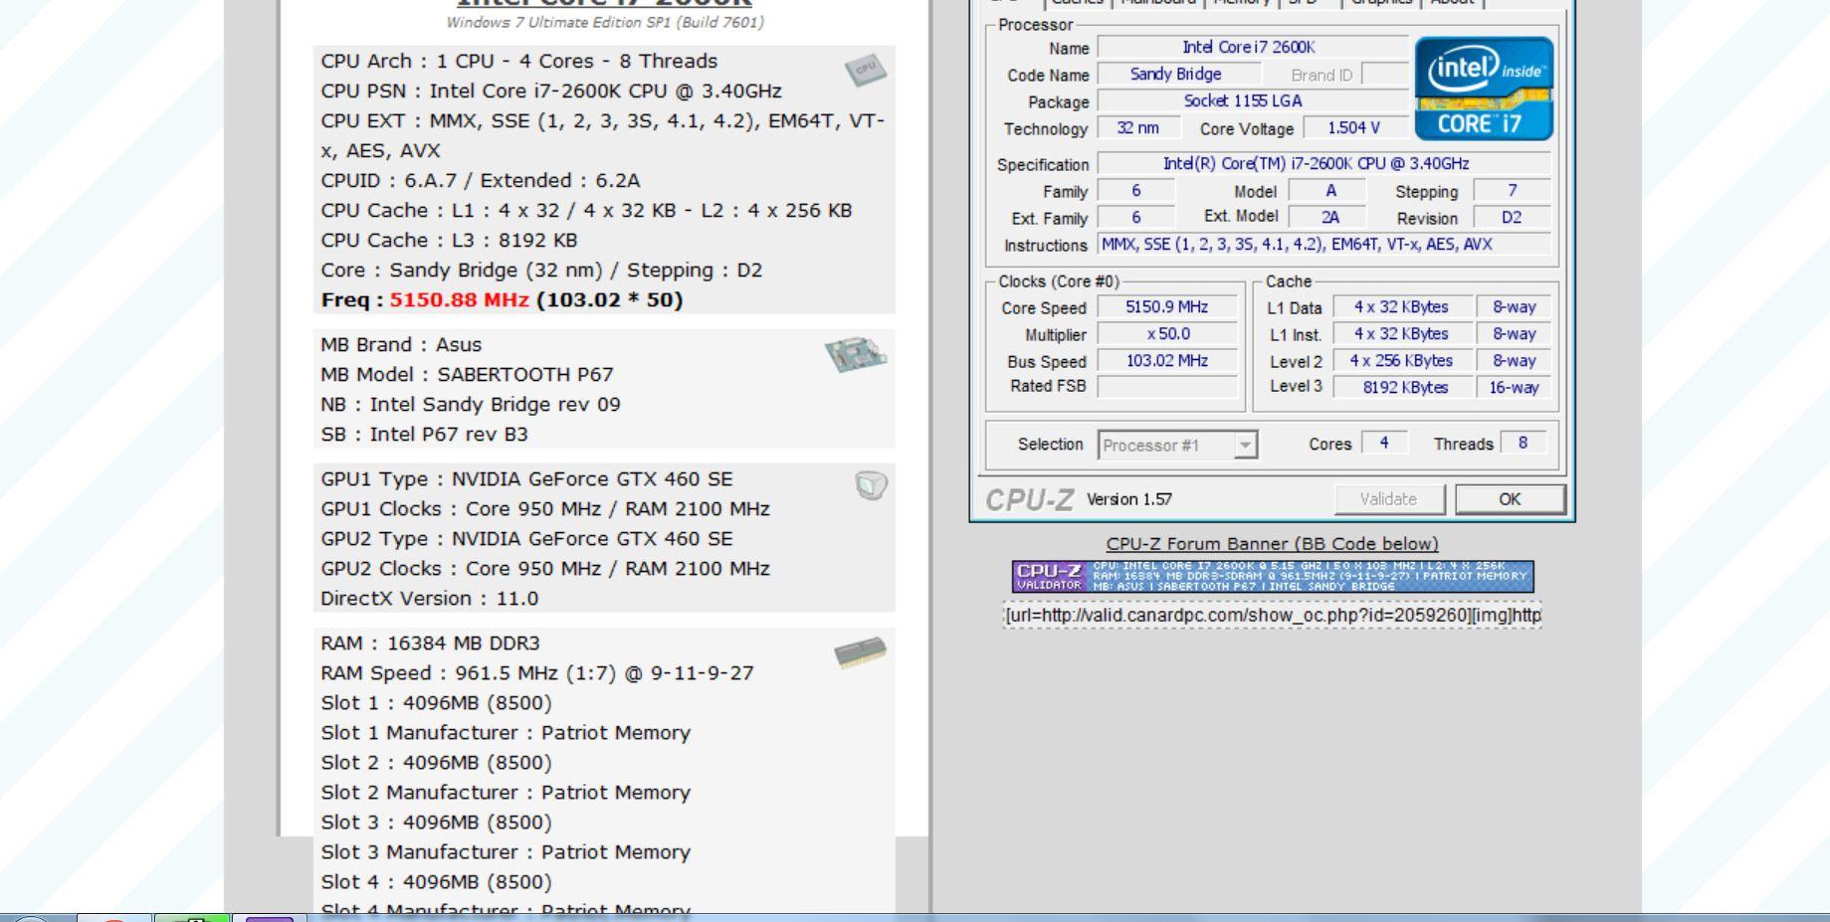Click the Revision value D2
1830x922 pixels.
(1512, 217)
